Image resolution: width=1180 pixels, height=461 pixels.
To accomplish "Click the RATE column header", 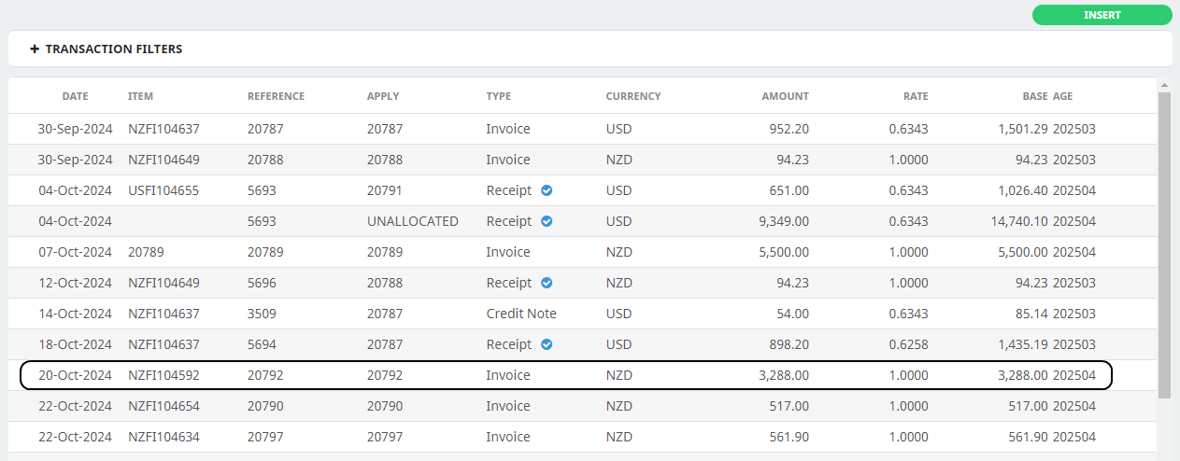I will (916, 96).
